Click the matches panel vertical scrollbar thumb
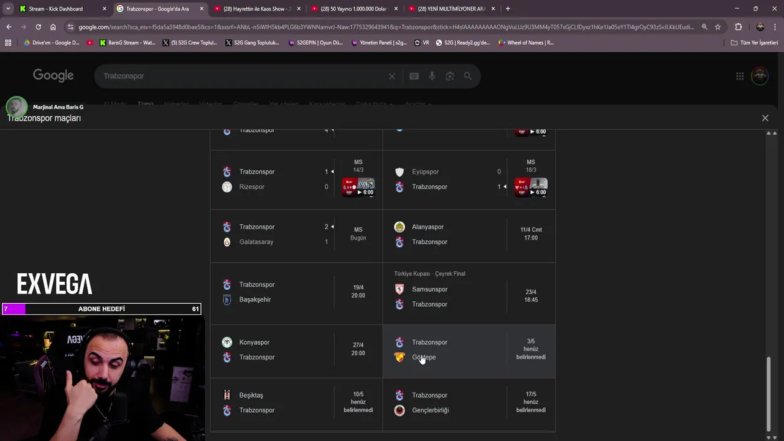The image size is (784, 441). pyautogui.click(x=769, y=394)
